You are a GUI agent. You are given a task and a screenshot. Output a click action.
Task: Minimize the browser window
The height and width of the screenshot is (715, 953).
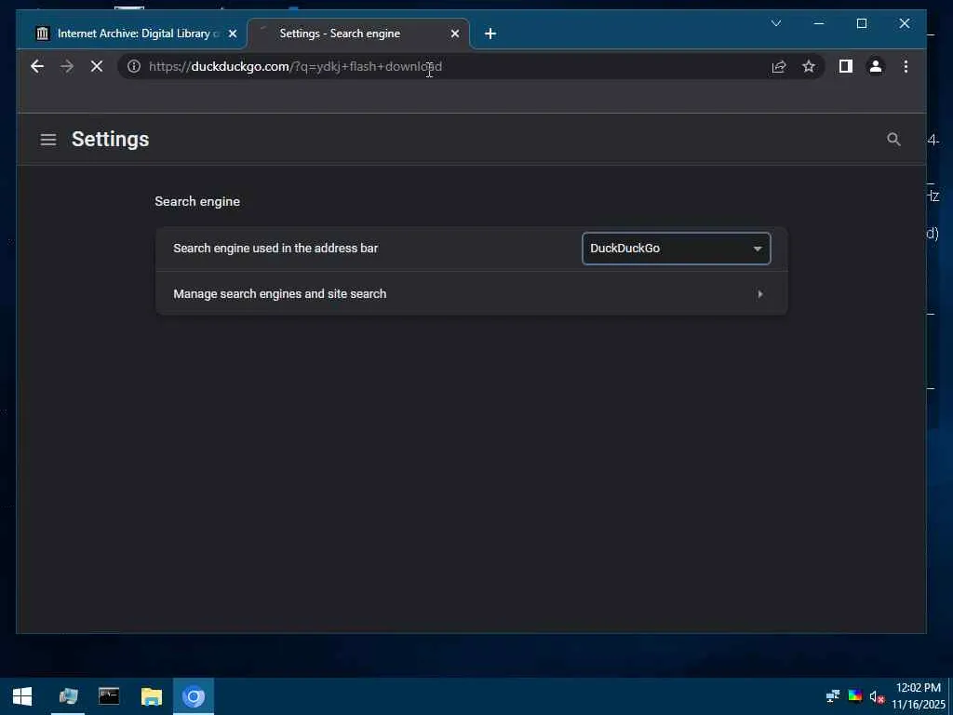pyautogui.click(x=819, y=23)
